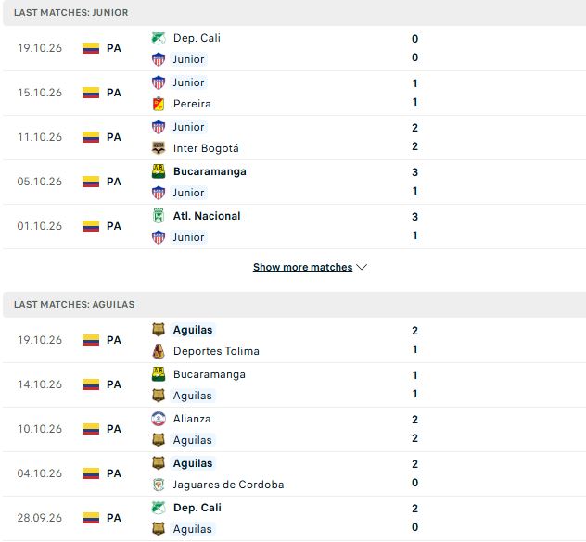The image size is (586, 542).
Task: Open Jaguares de Cordoba team link
Action: 228,485
